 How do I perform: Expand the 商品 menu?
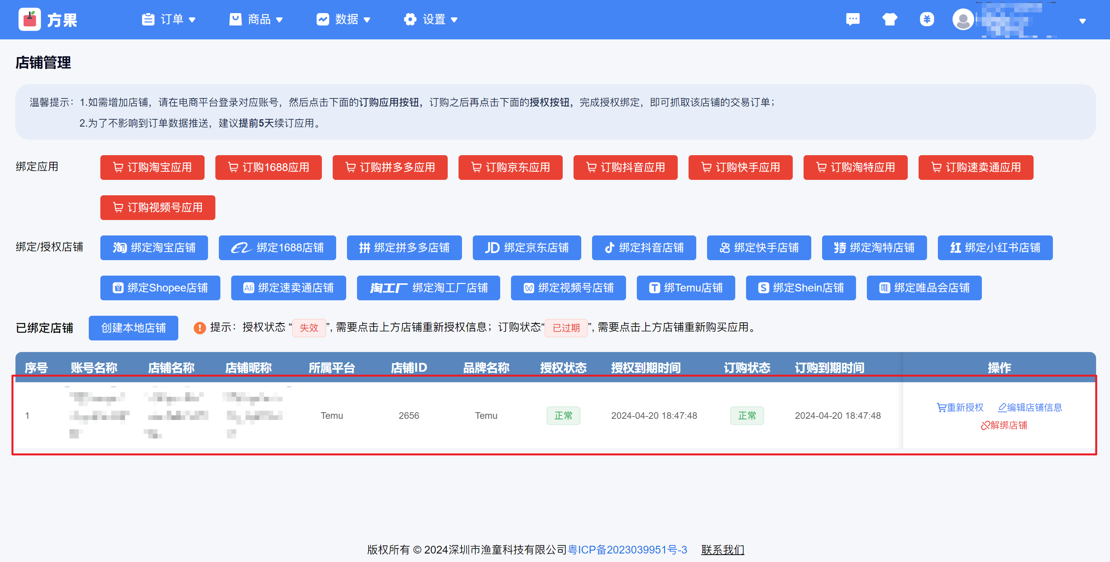[x=256, y=19]
